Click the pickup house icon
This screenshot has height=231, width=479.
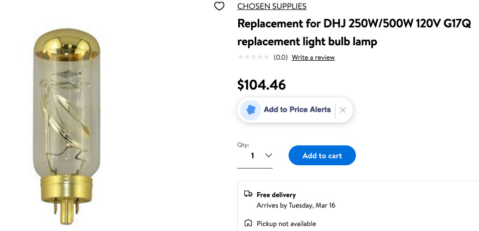coord(248,224)
